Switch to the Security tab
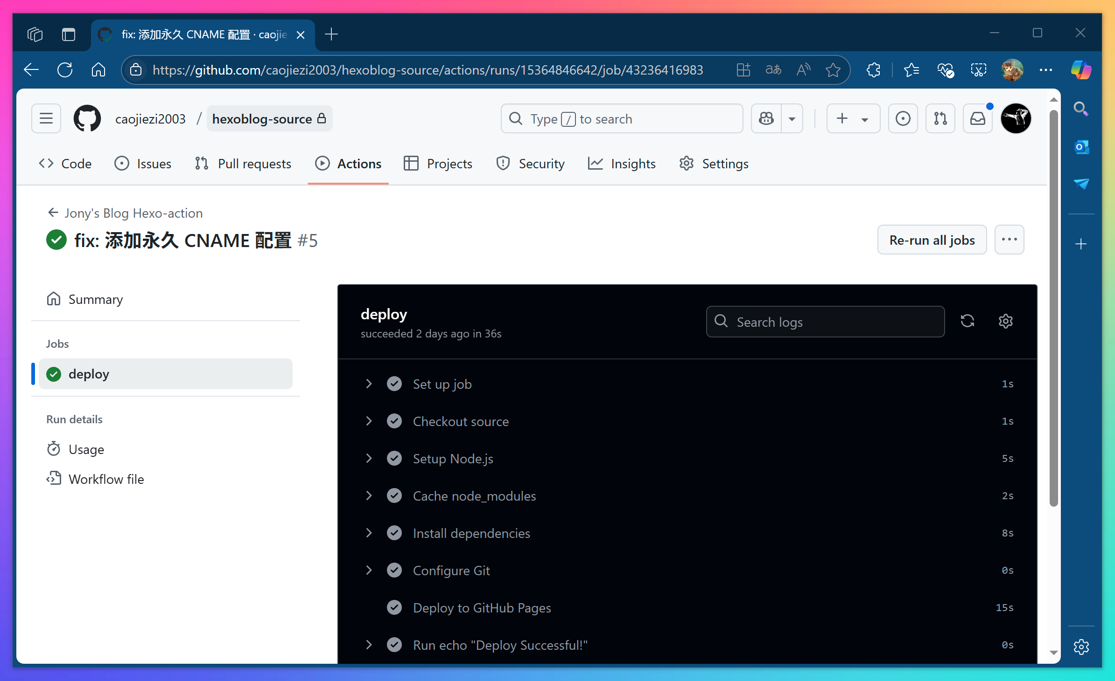The image size is (1115, 681). click(531, 164)
